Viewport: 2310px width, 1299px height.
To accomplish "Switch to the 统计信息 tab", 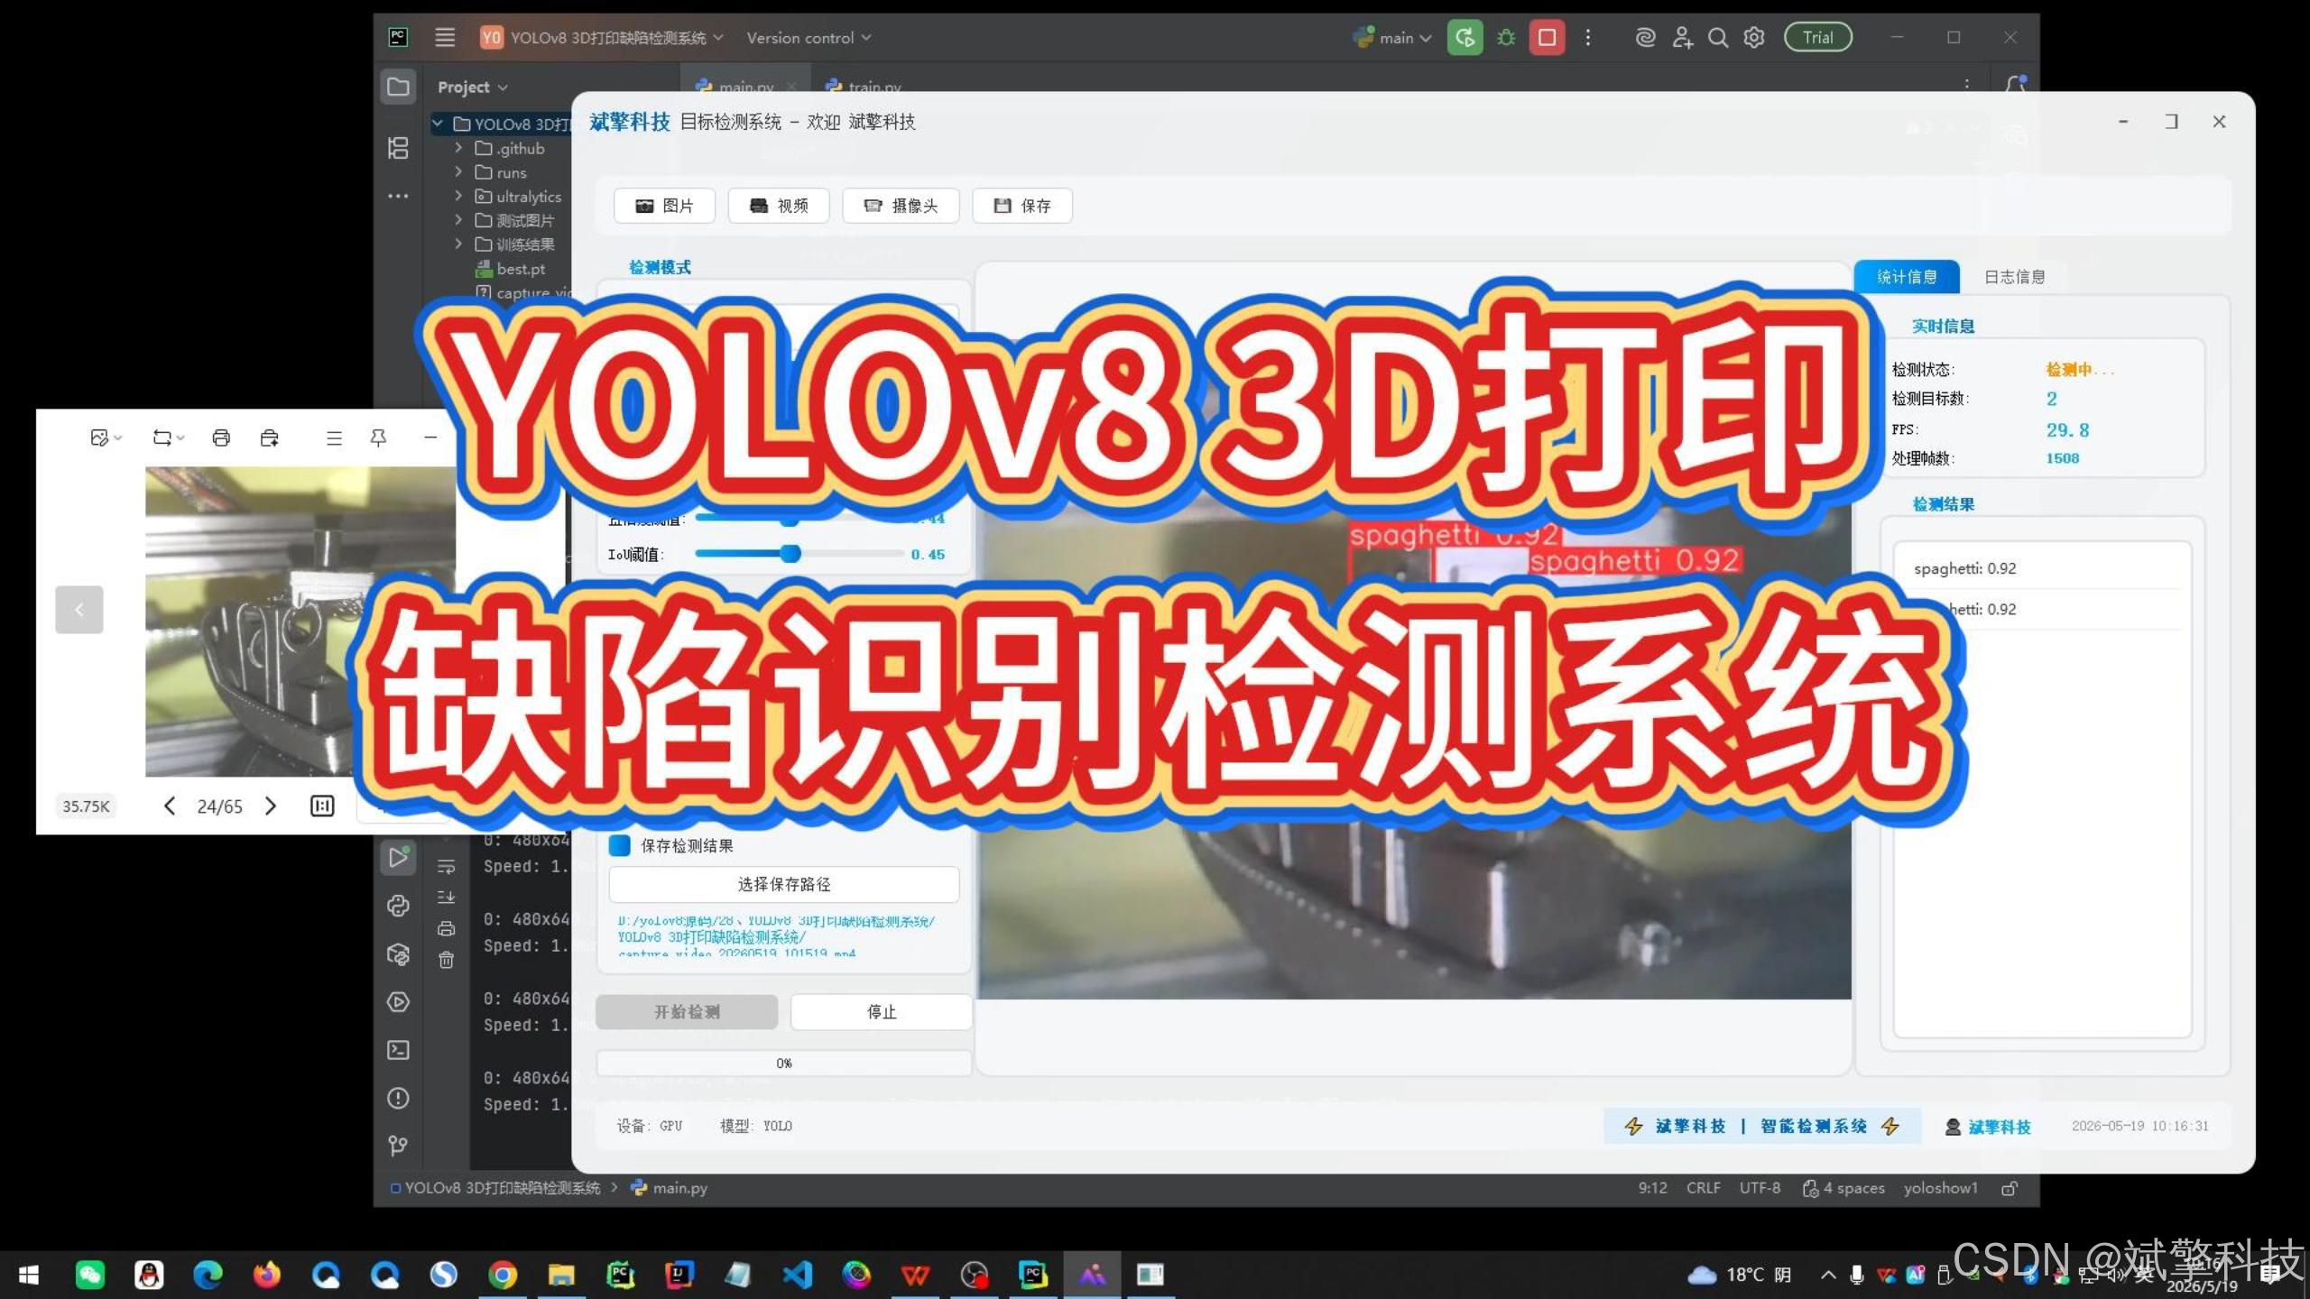I will pos(1907,276).
